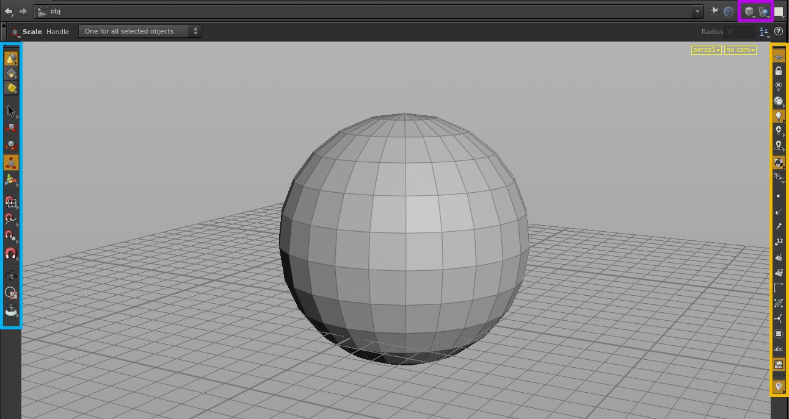The width and height of the screenshot is (789, 419).
Task: Toggle the abc text display icon
Action: (x=779, y=349)
